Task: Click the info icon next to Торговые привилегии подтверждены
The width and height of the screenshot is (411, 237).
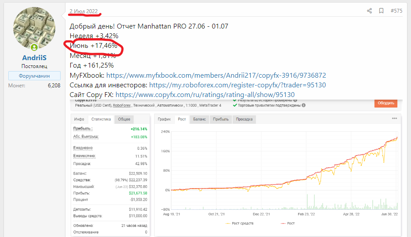Action: tap(303, 105)
